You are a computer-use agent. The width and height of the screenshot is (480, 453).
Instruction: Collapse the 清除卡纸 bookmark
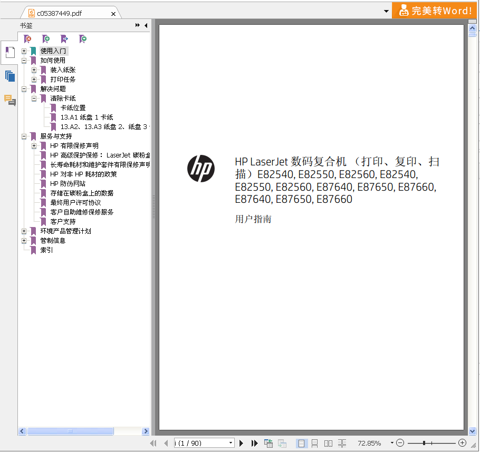coord(34,99)
